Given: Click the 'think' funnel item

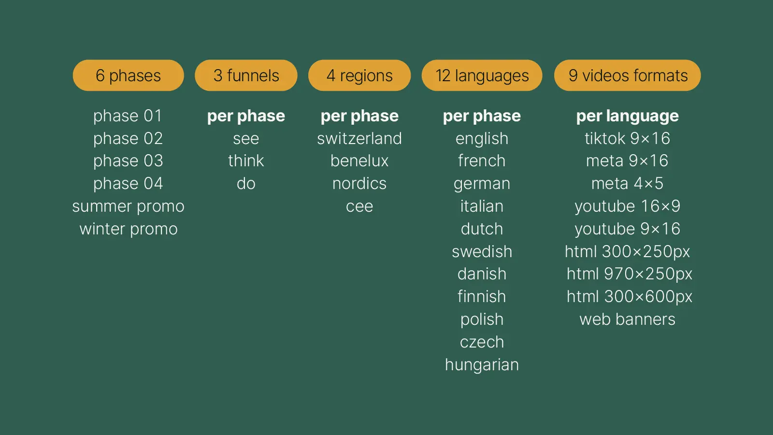Looking at the screenshot, I should 246,161.
